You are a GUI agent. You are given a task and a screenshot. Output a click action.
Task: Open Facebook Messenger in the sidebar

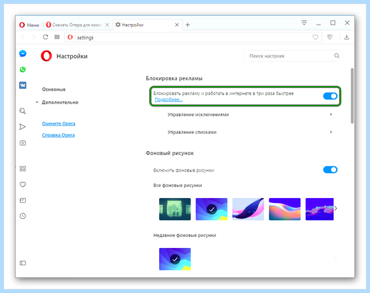pyautogui.click(x=23, y=54)
